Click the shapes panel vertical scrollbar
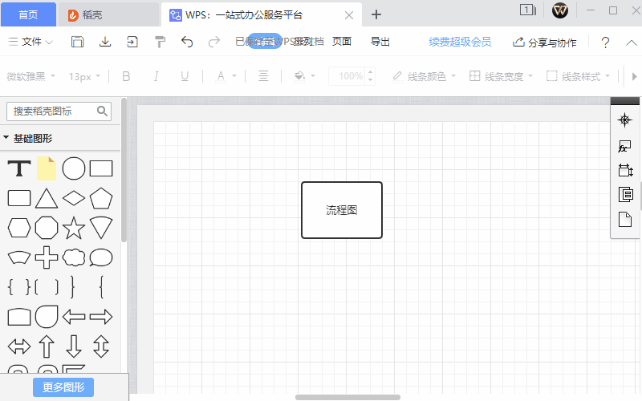 [x=124, y=170]
